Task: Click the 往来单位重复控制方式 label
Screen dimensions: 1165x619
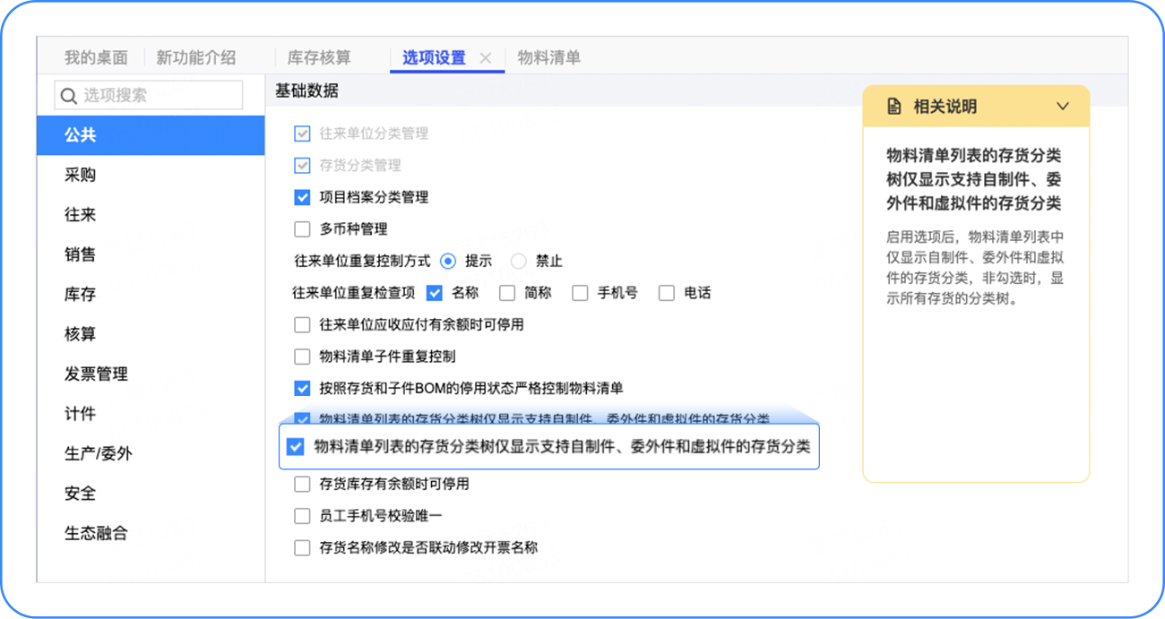Action: 363,262
